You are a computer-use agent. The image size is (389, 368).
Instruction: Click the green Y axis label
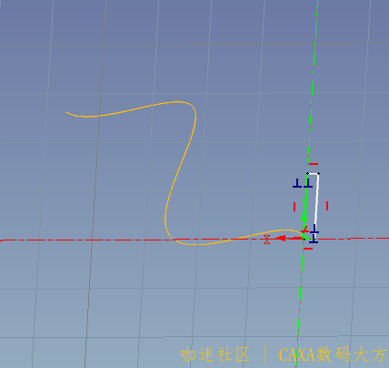tap(304, 202)
